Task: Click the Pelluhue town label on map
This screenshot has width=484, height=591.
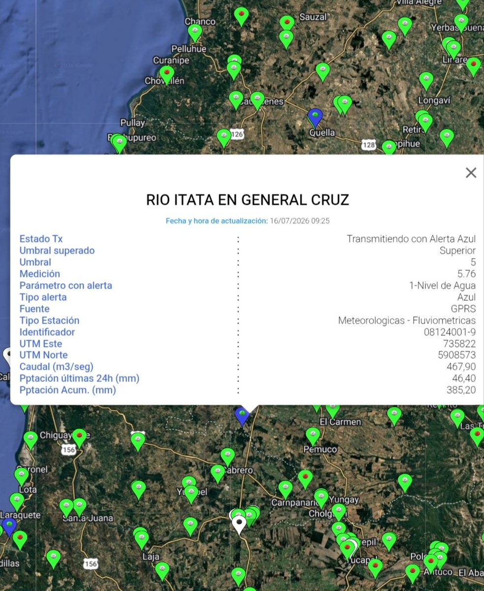Action: click(189, 49)
